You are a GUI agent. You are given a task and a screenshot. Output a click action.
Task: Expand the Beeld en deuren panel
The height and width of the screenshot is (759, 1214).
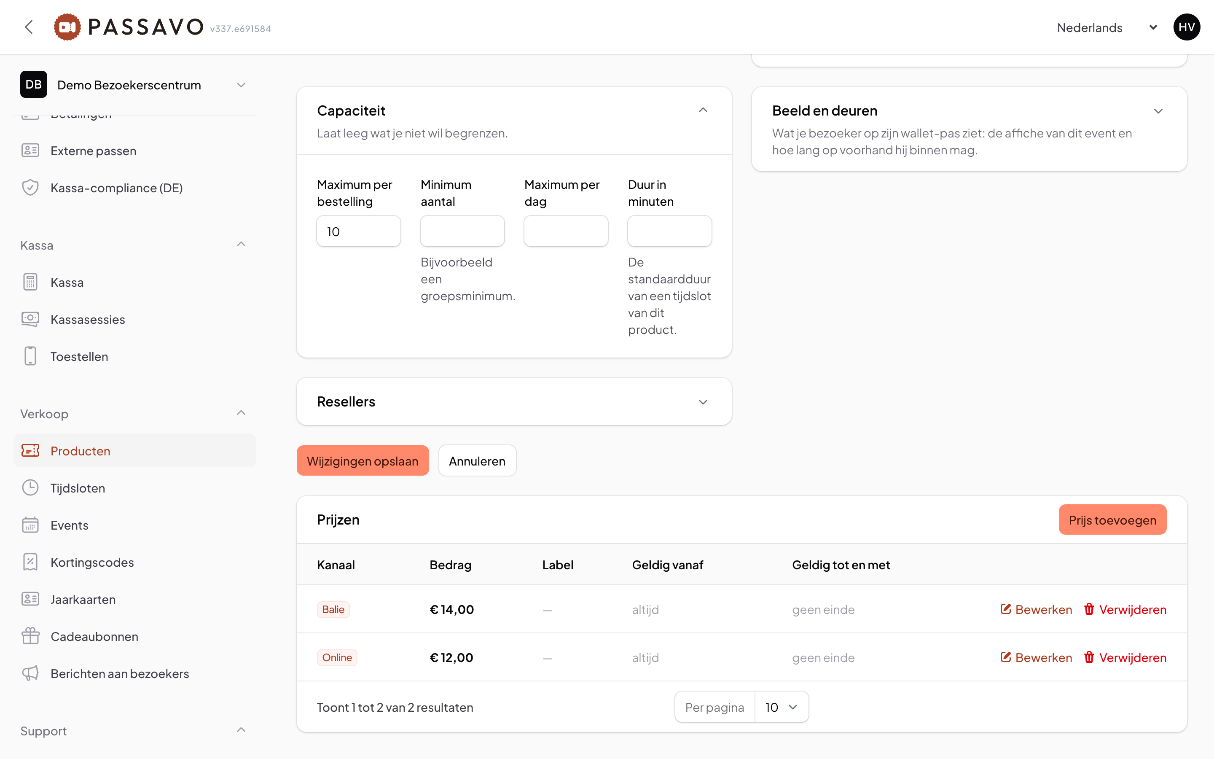[x=1158, y=111]
